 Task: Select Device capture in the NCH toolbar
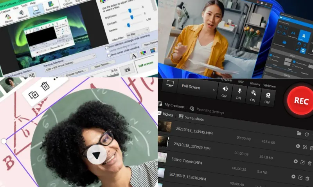(8, 19)
